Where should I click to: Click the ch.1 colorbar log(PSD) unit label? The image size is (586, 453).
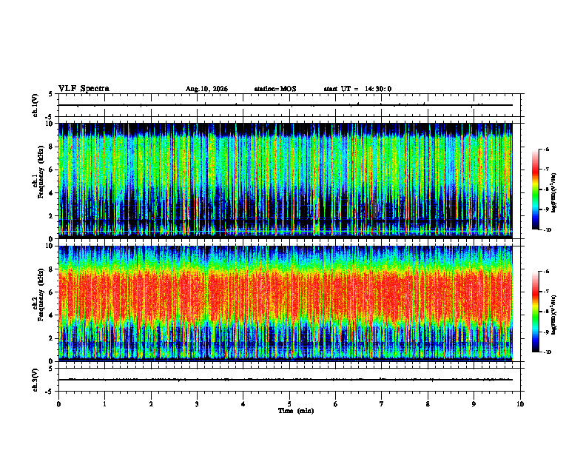pos(554,192)
